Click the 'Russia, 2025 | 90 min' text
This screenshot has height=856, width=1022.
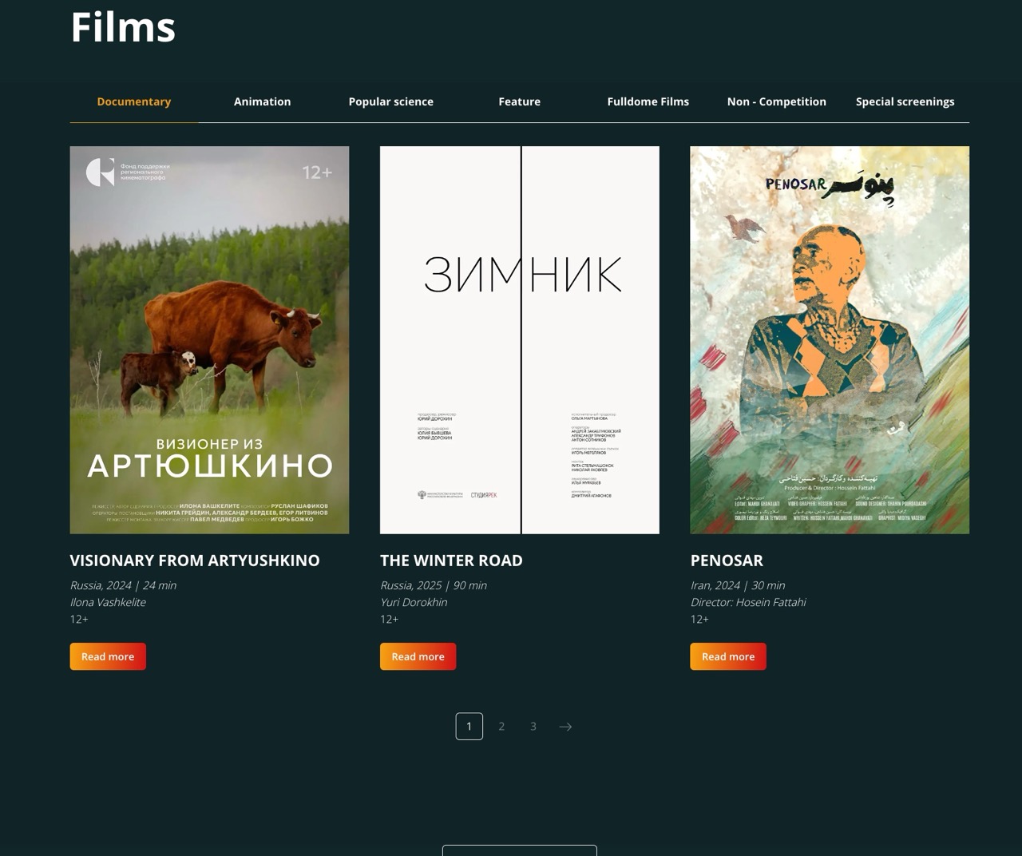[x=434, y=585]
